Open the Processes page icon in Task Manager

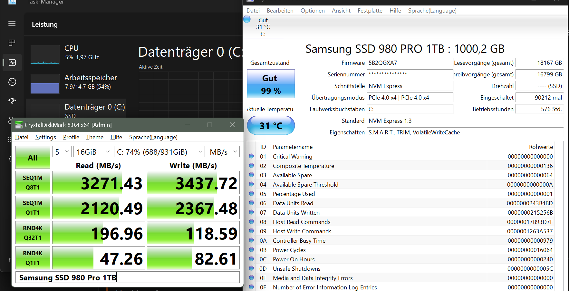click(12, 43)
